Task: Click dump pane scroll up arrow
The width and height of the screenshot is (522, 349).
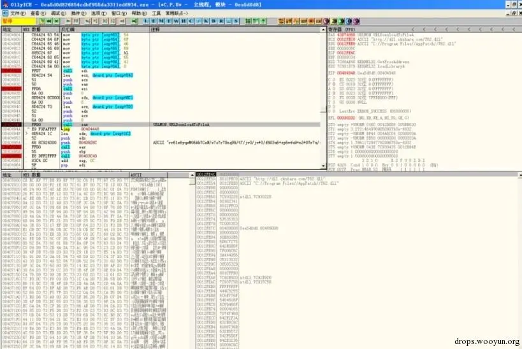Action: click(x=192, y=175)
